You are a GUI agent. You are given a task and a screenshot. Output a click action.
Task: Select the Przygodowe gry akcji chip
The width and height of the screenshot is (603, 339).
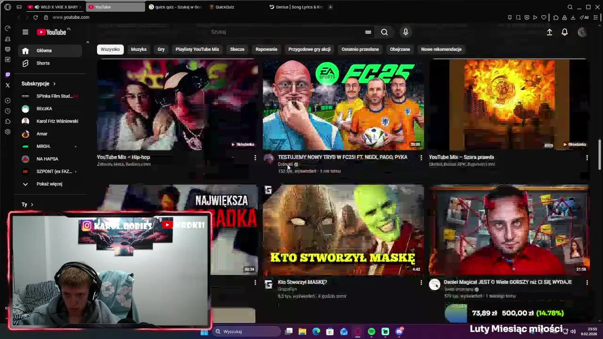[310, 49]
